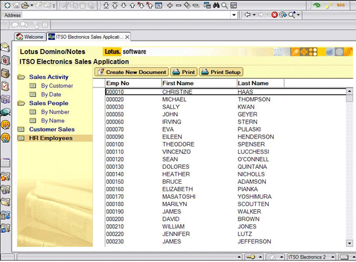Screen dimensions: 356x262
Task: Select the employee number 000030
Action: (x=115, y=107)
